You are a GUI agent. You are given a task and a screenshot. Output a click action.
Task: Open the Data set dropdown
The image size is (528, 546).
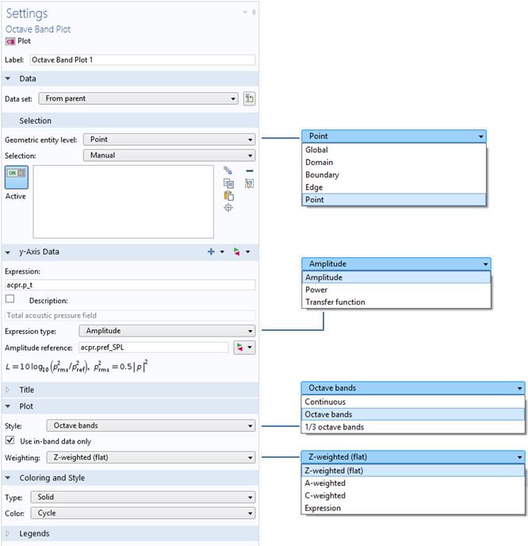tap(140, 98)
